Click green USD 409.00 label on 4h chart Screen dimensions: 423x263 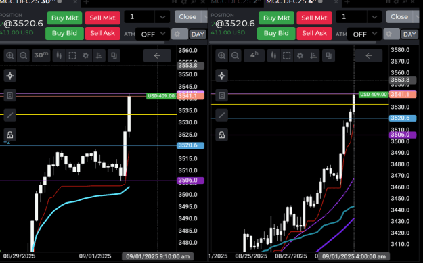(x=374, y=95)
